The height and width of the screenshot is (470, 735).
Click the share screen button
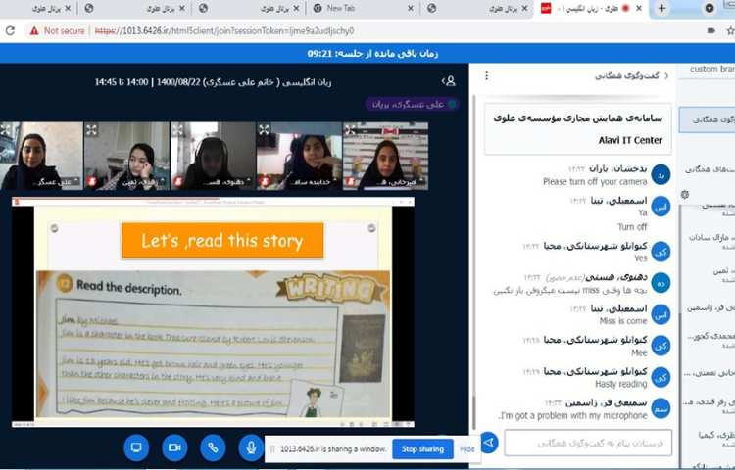click(x=136, y=447)
